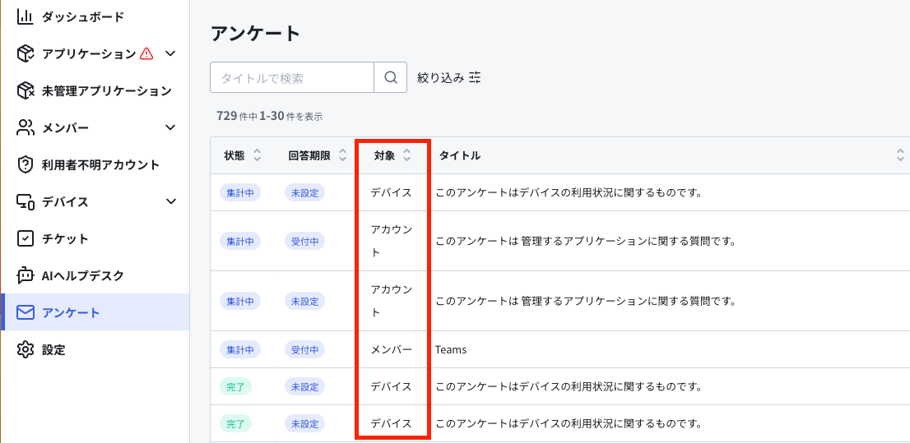Click the ticket checkbox icon
This screenshot has width=910, height=443.
click(25, 239)
